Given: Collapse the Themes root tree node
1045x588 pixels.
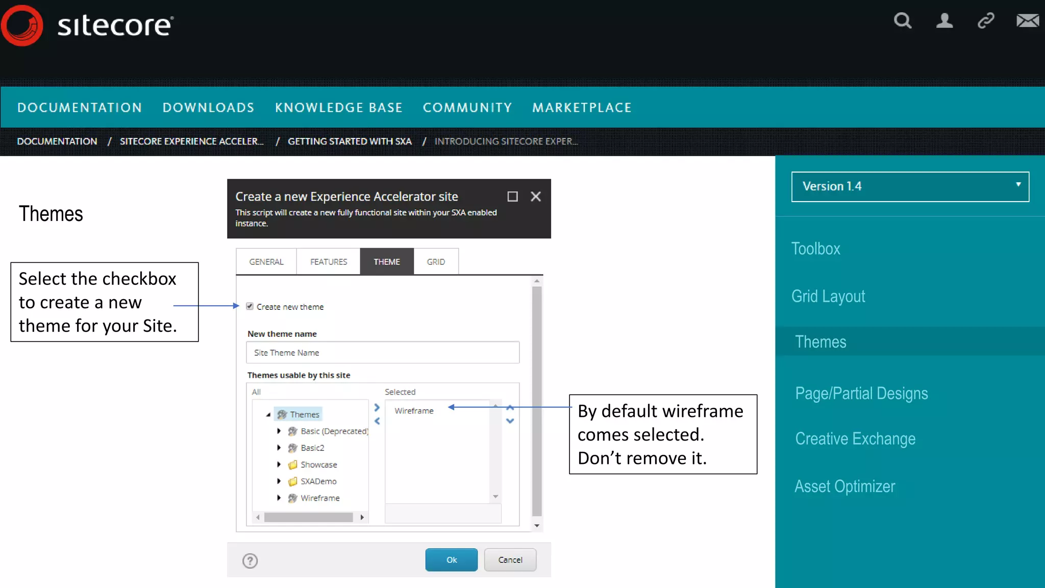Looking at the screenshot, I should click(x=268, y=414).
